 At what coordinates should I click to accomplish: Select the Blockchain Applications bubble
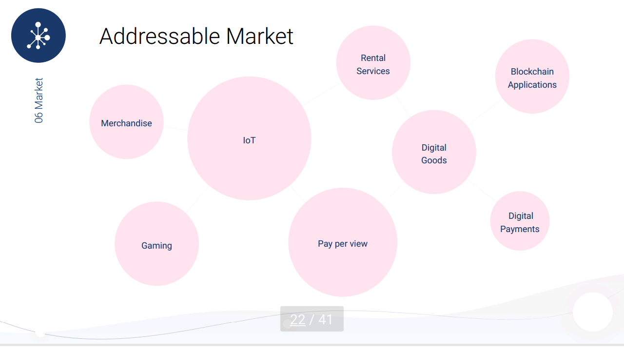[x=532, y=77]
